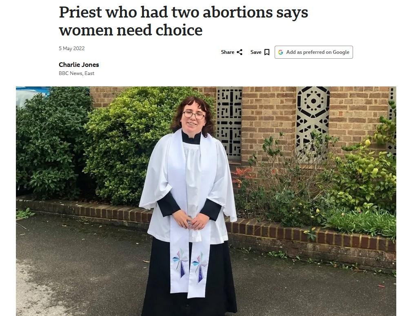Open the main article photo of the priest
Viewport: 413px width, 316px height.
tap(206, 201)
